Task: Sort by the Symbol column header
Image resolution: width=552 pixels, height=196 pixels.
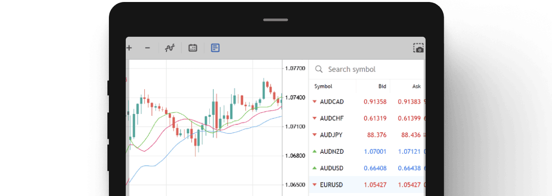Action: tap(323, 86)
